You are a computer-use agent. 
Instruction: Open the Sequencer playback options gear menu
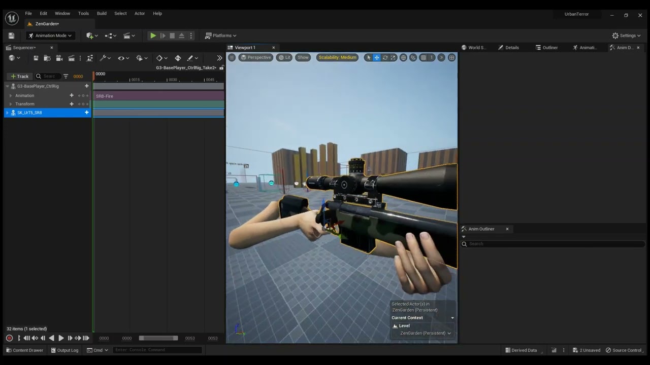(142, 58)
